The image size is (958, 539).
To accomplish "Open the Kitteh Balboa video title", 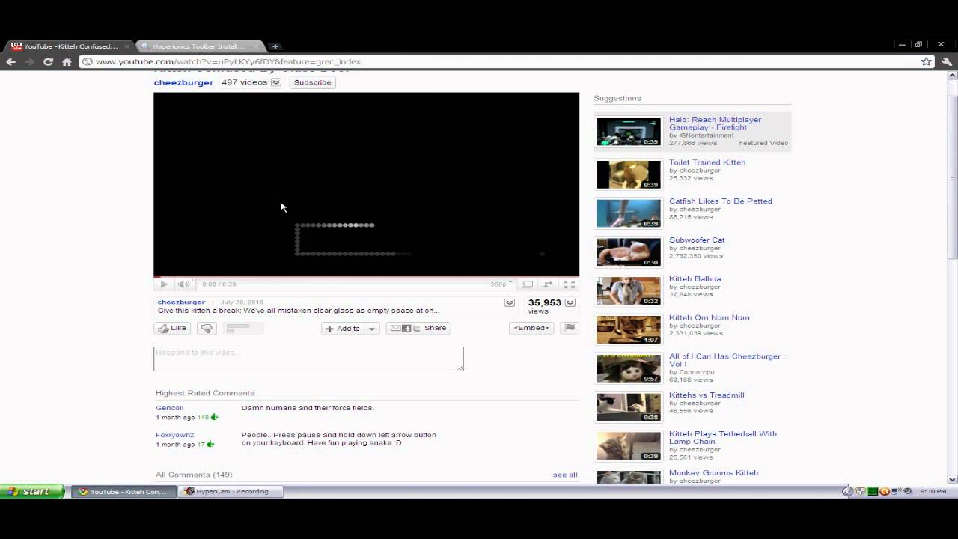I will [x=695, y=279].
